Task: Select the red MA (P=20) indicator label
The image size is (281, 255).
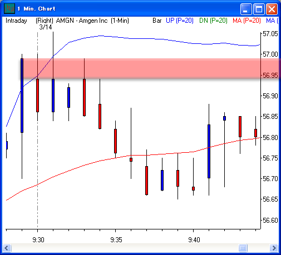Action: (x=247, y=21)
